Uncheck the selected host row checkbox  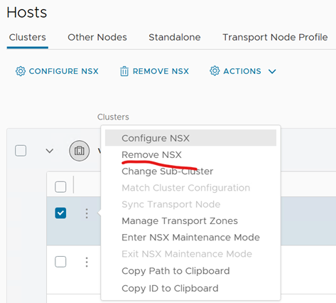pyautogui.click(x=60, y=213)
